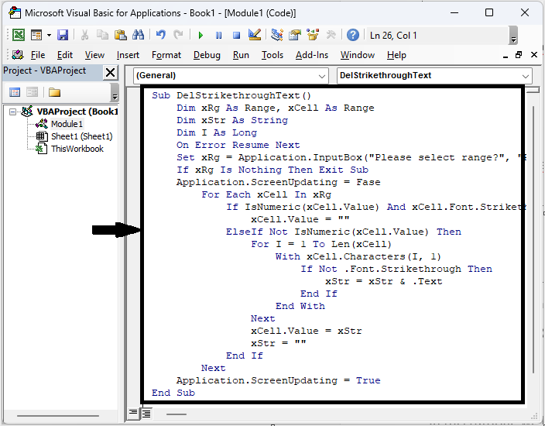The height and width of the screenshot is (426, 545).
Task: Click the Project panel horizontal scrollbar
Action: pyautogui.click(x=58, y=416)
